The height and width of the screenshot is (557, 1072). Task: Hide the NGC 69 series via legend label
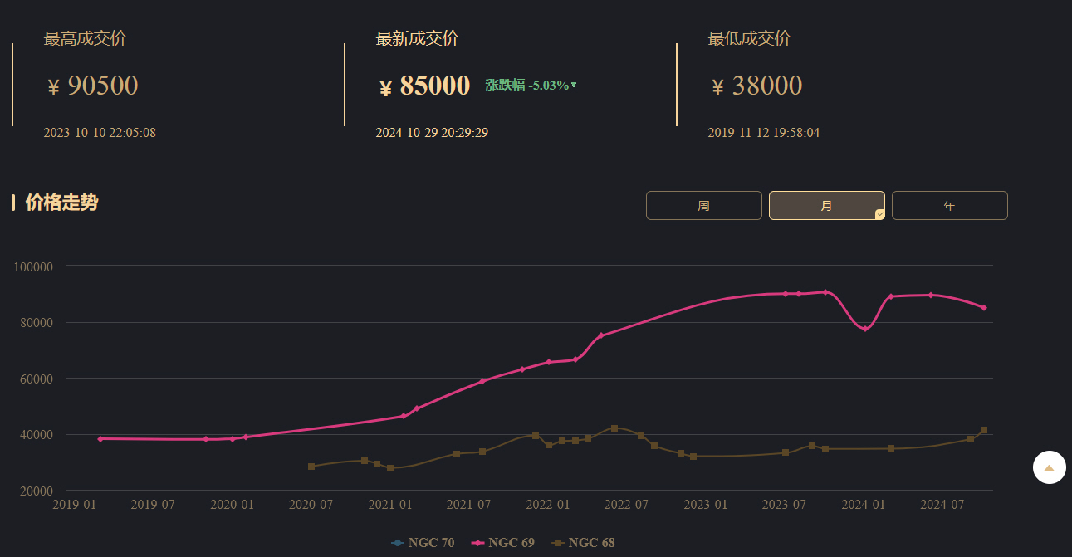tap(511, 543)
